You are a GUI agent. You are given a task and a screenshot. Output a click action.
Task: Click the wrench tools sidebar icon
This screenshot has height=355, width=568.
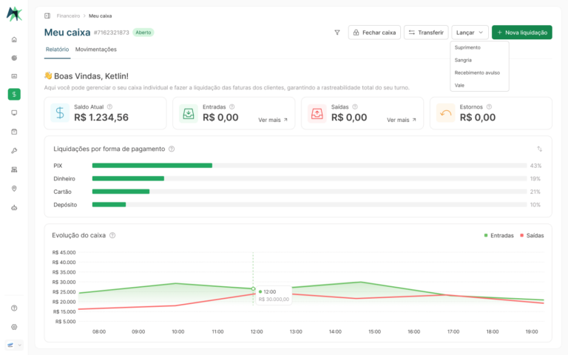14,151
